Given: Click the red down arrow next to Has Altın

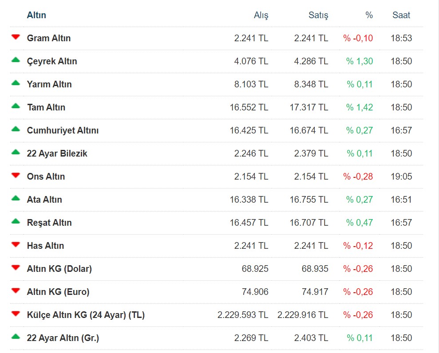Looking at the screenshot, I should 16,245.
